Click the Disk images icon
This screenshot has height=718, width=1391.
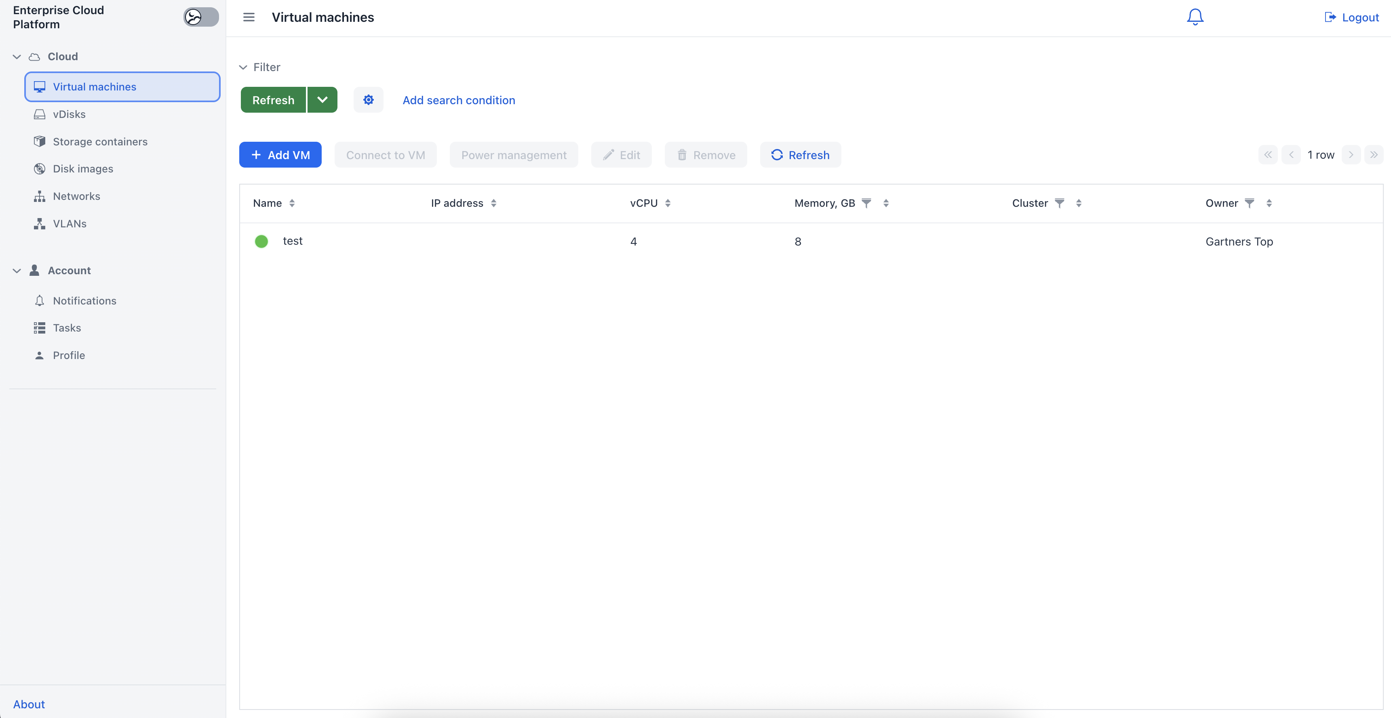pos(40,169)
